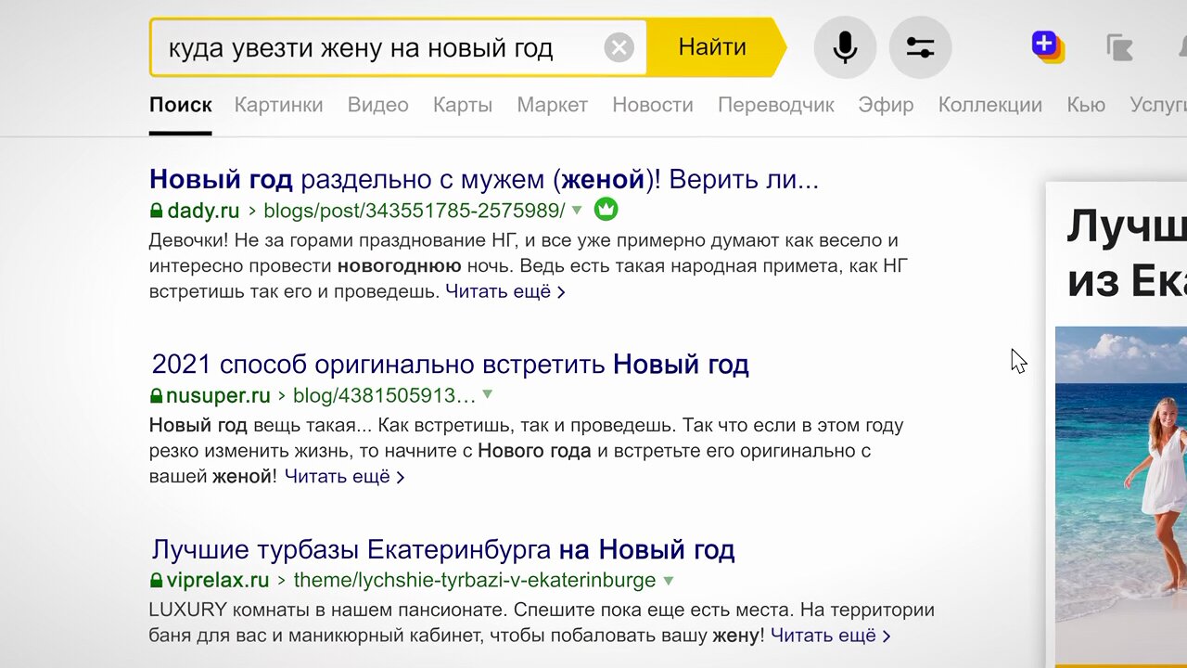Screen dimensions: 1187x668
Task: Click the blue plus collections icon
Action: (1046, 45)
